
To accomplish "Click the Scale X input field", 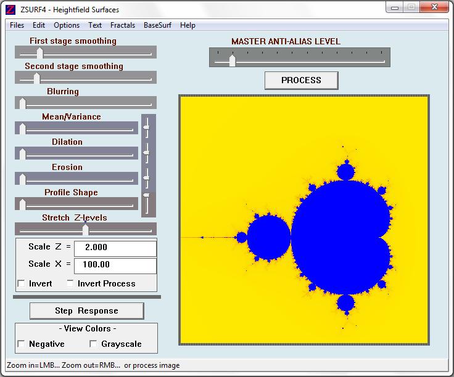I will [115, 266].
